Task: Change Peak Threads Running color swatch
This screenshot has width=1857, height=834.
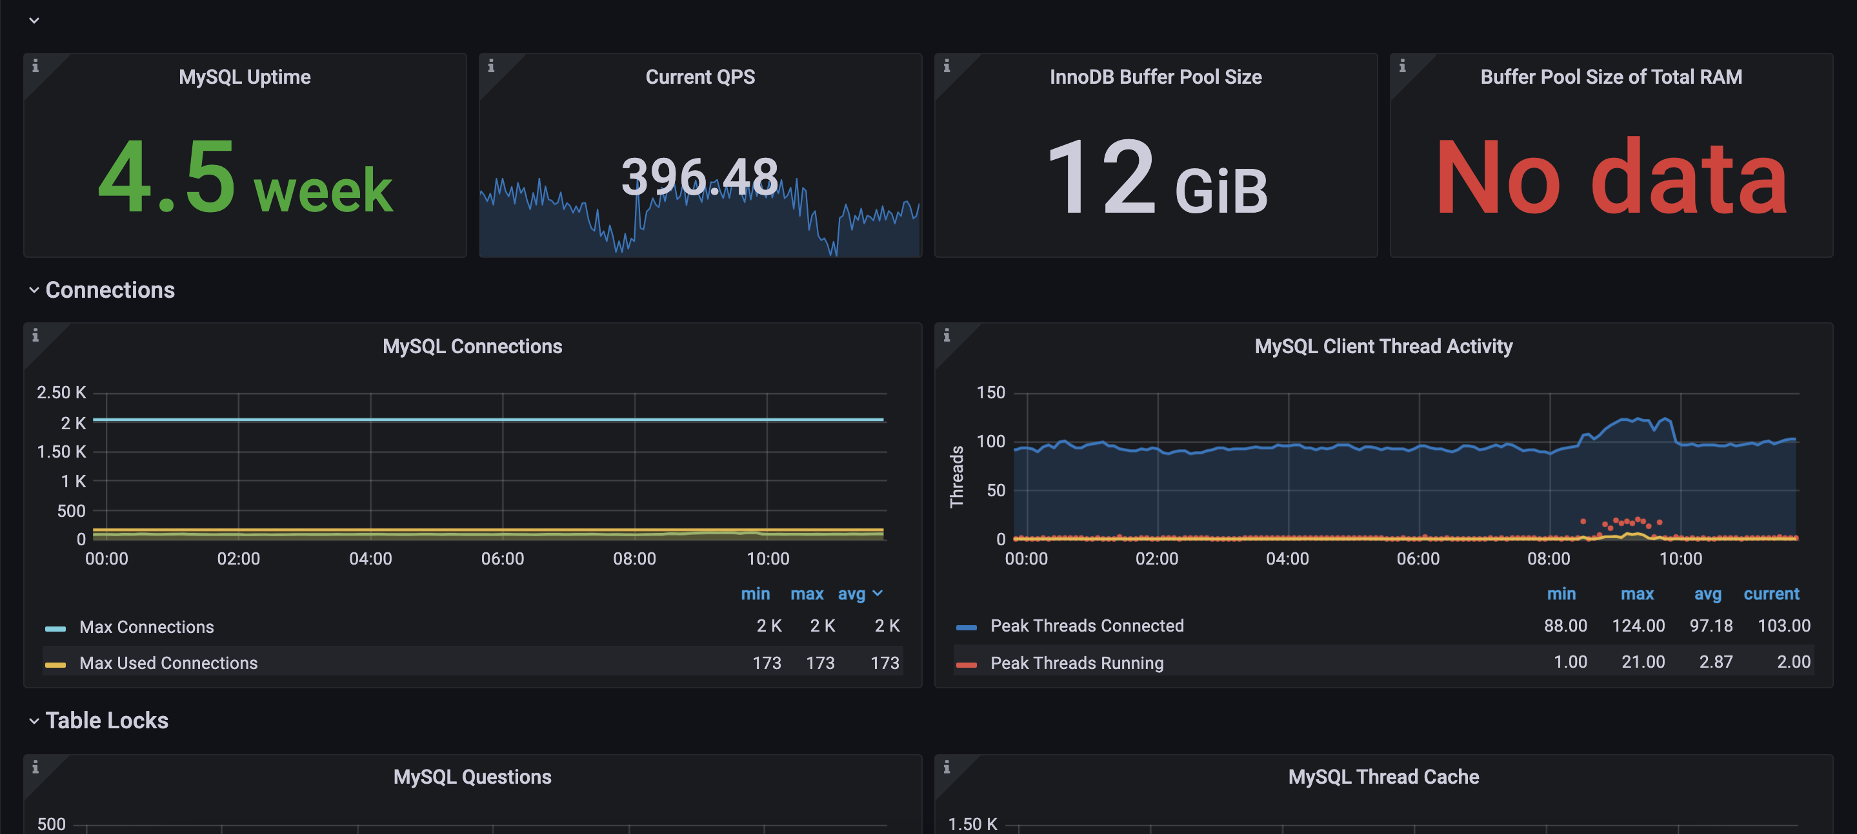Action: pyautogui.click(x=966, y=664)
